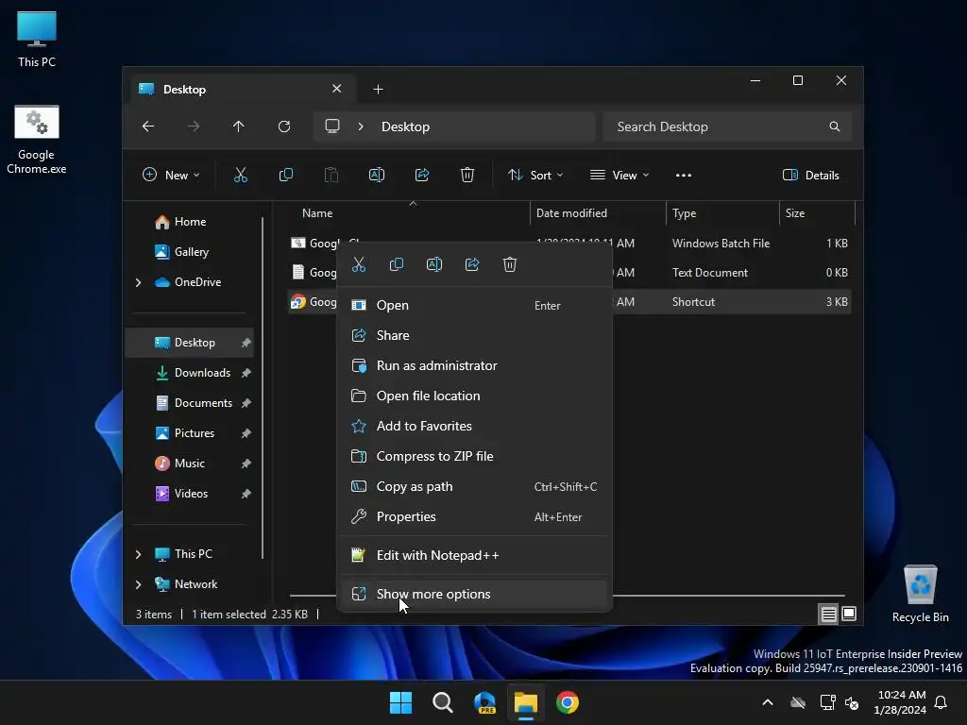The width and height of the screenshot is (967, 725).
Task: Close the Desktop tab
Action: pyautogui.click(x=337, y=89)
